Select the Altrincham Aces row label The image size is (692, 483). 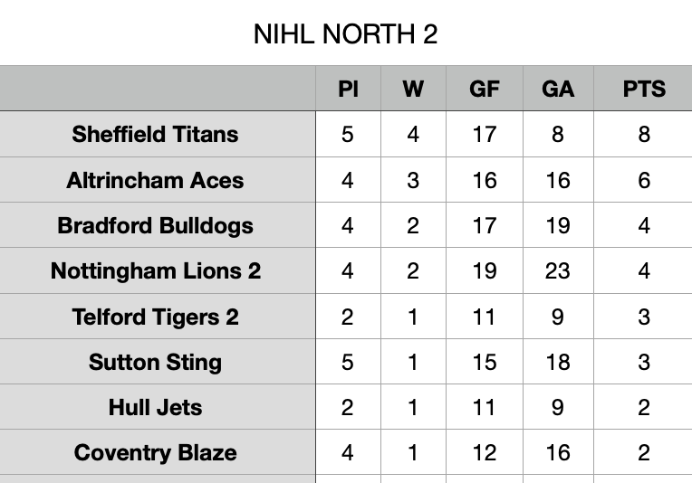pos(156,180)
